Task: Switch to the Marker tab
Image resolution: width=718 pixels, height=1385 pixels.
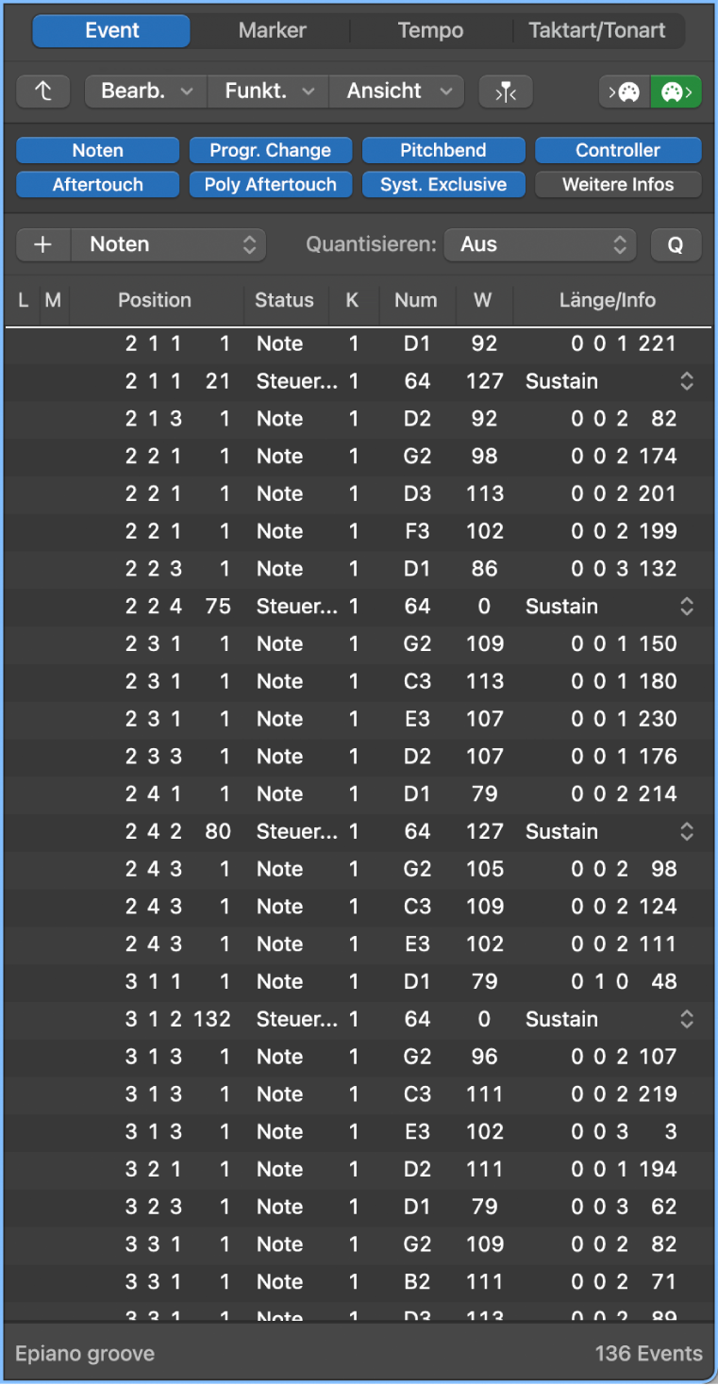Action: (272, 30)
